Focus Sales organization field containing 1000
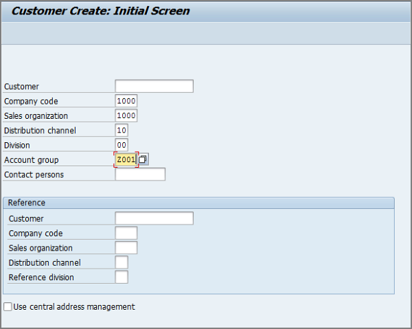Screen dimensions: 412x329 (x=126, y=115)
